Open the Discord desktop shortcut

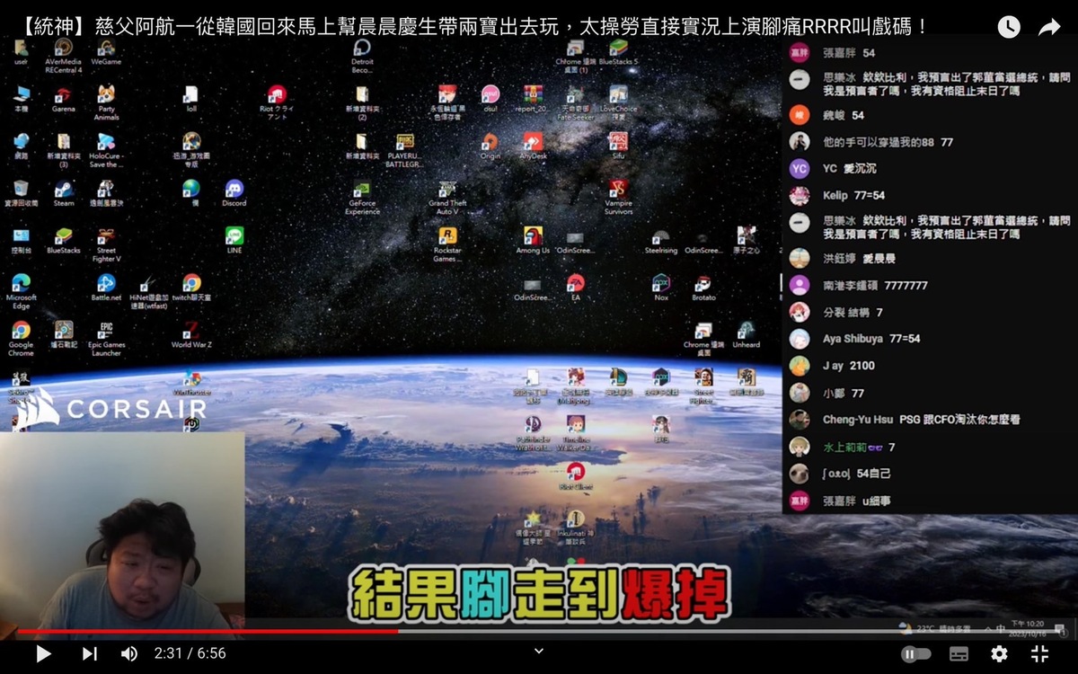pyautogui.click(x=234, y=192)
